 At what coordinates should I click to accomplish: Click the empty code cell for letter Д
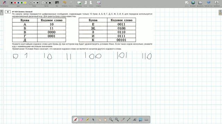(52, 40)
